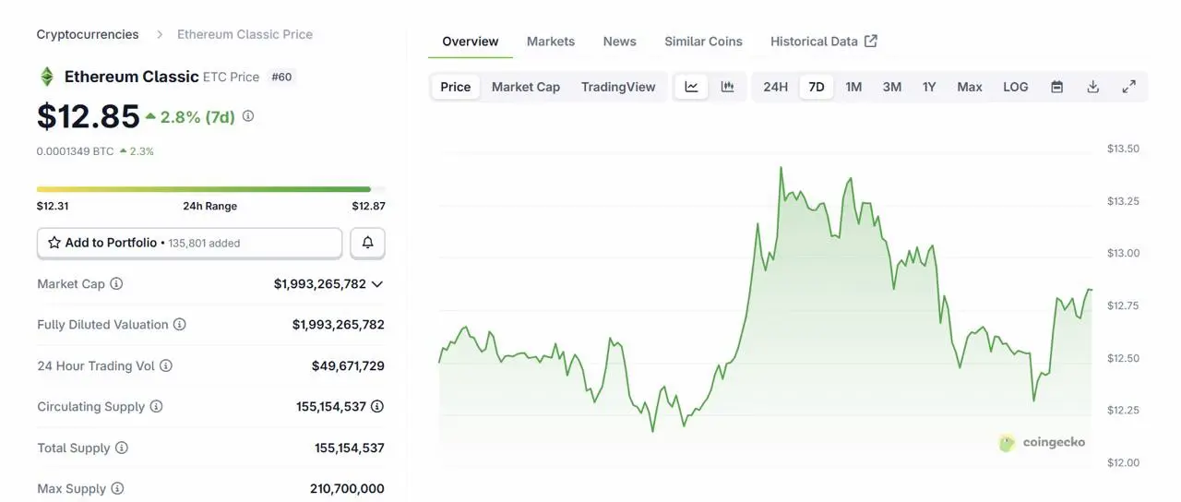Screen dimensions: 1181x502
Task: Download the chart data
Action: 1092,87
